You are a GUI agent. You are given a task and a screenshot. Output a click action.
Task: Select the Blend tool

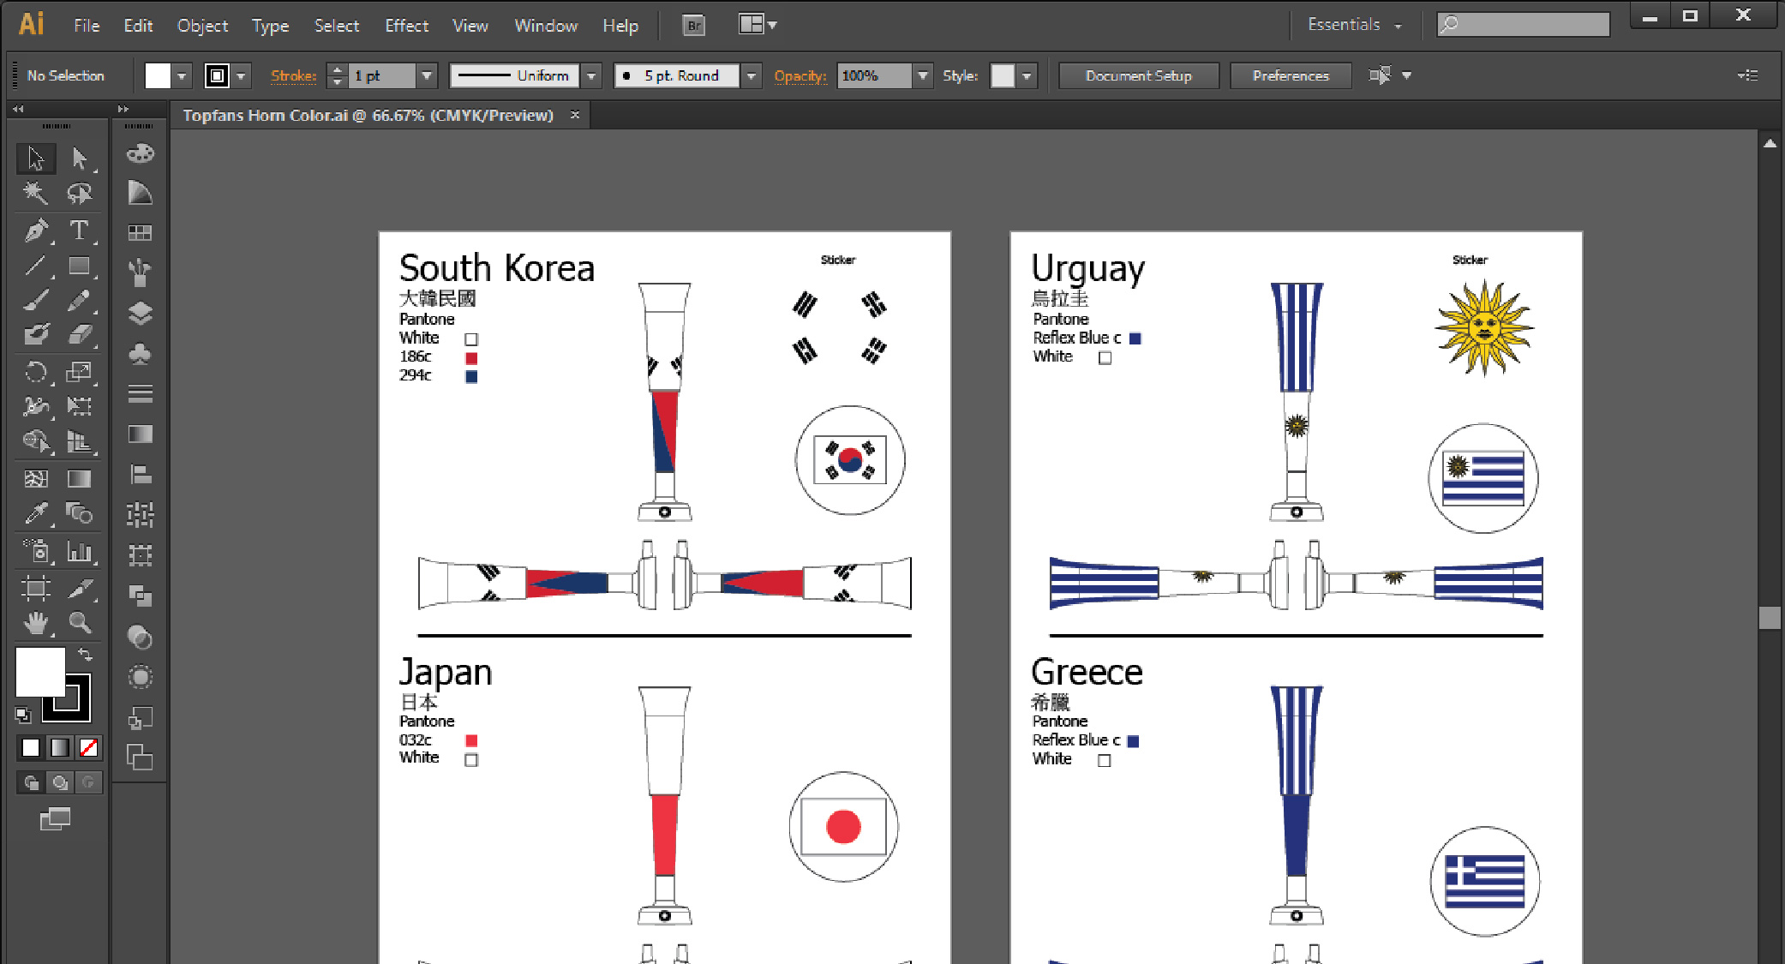[x=80, y=513]
